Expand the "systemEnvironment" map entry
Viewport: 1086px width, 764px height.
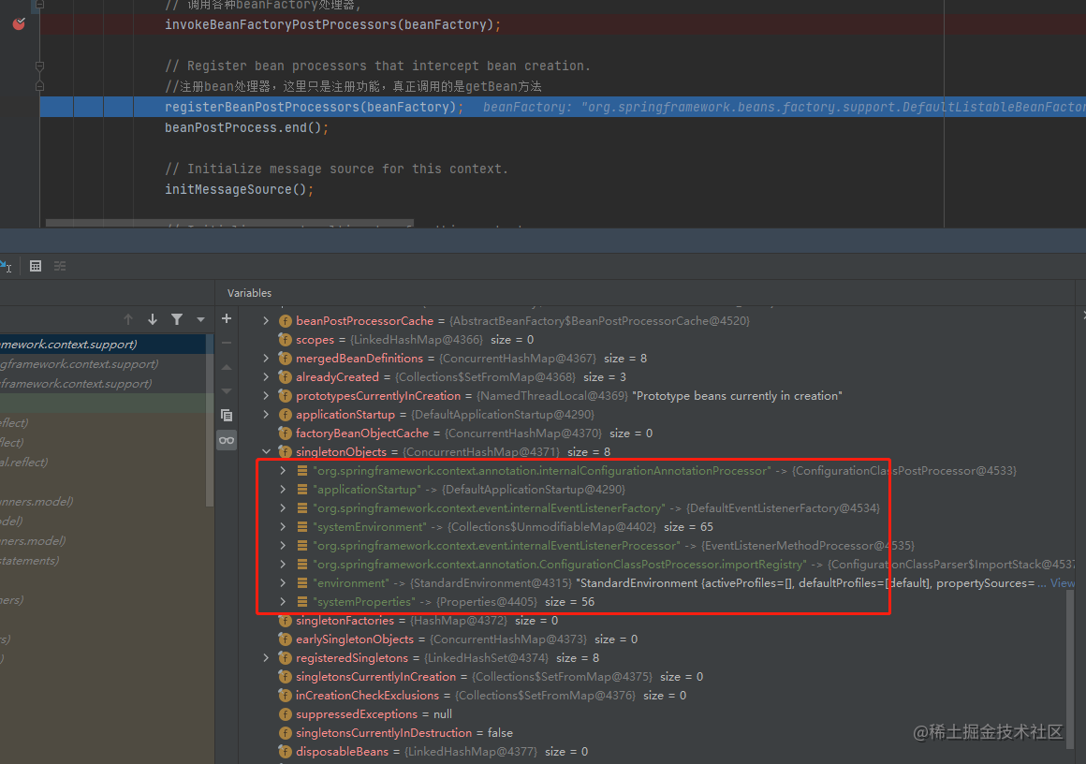(283, 526)
